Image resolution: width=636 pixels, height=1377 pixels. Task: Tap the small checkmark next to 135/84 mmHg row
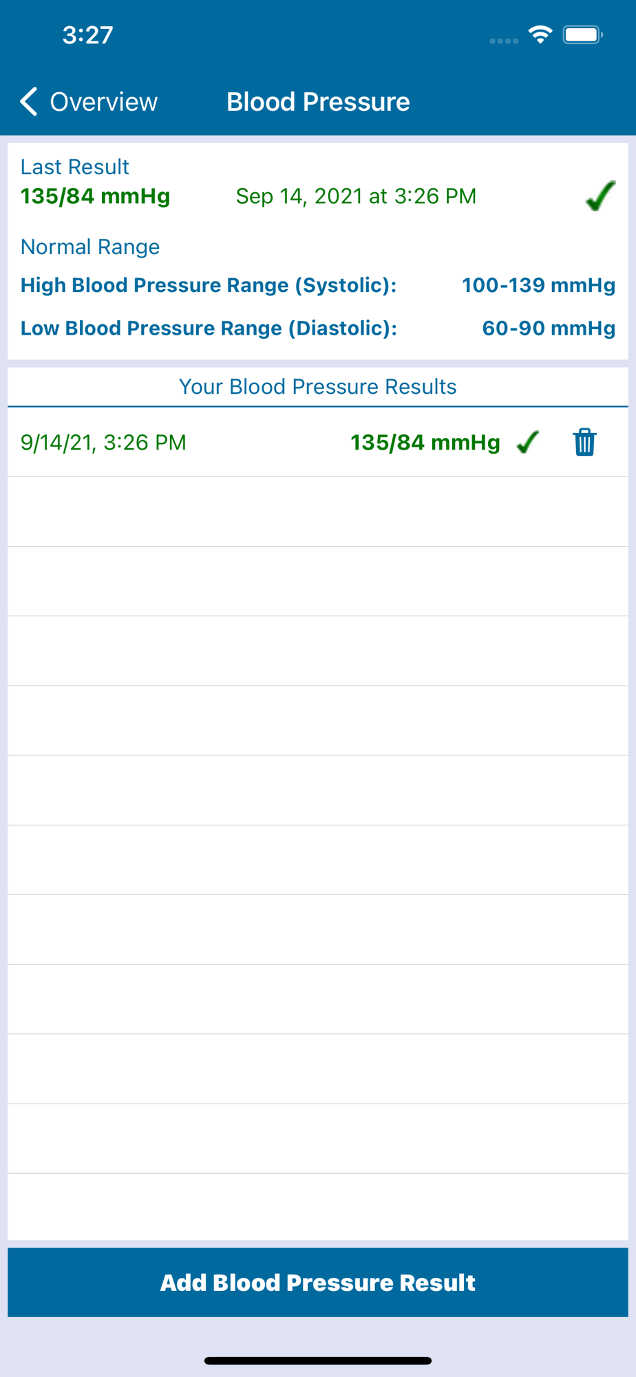pyautogui.click(x=528, y=442)
